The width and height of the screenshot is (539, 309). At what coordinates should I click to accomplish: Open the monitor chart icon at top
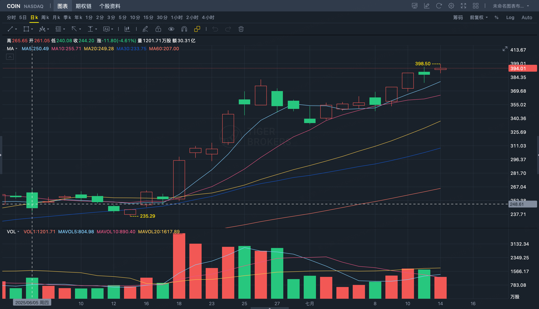coord(414,6)
